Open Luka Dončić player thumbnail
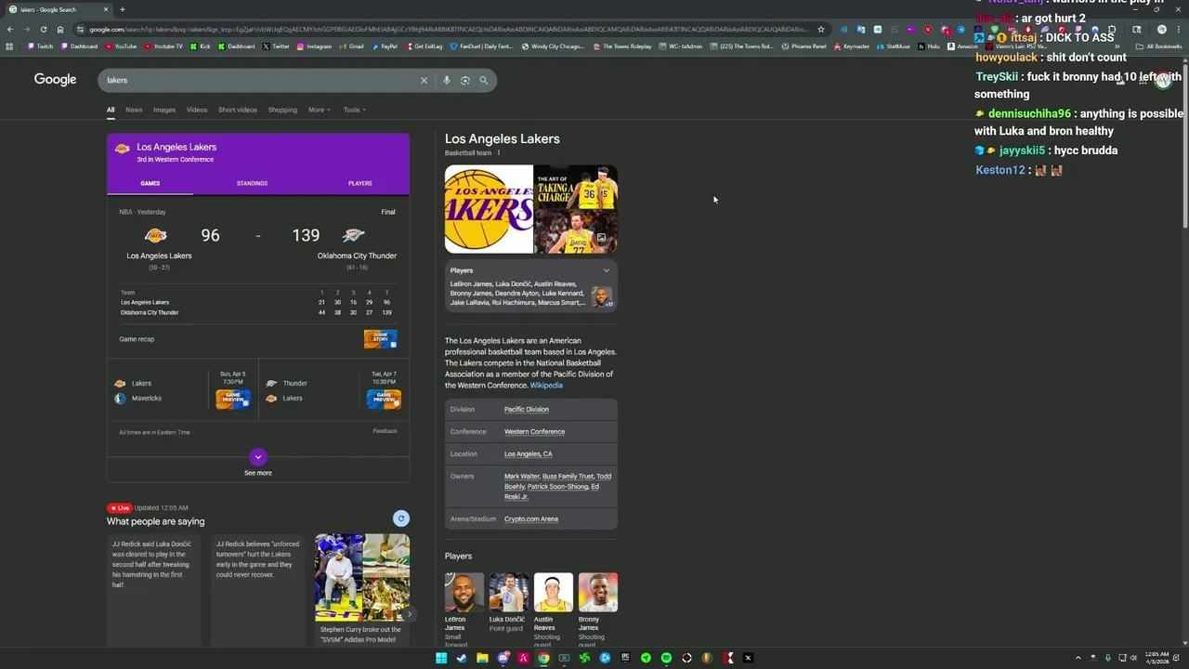 [x=509, y=592]
